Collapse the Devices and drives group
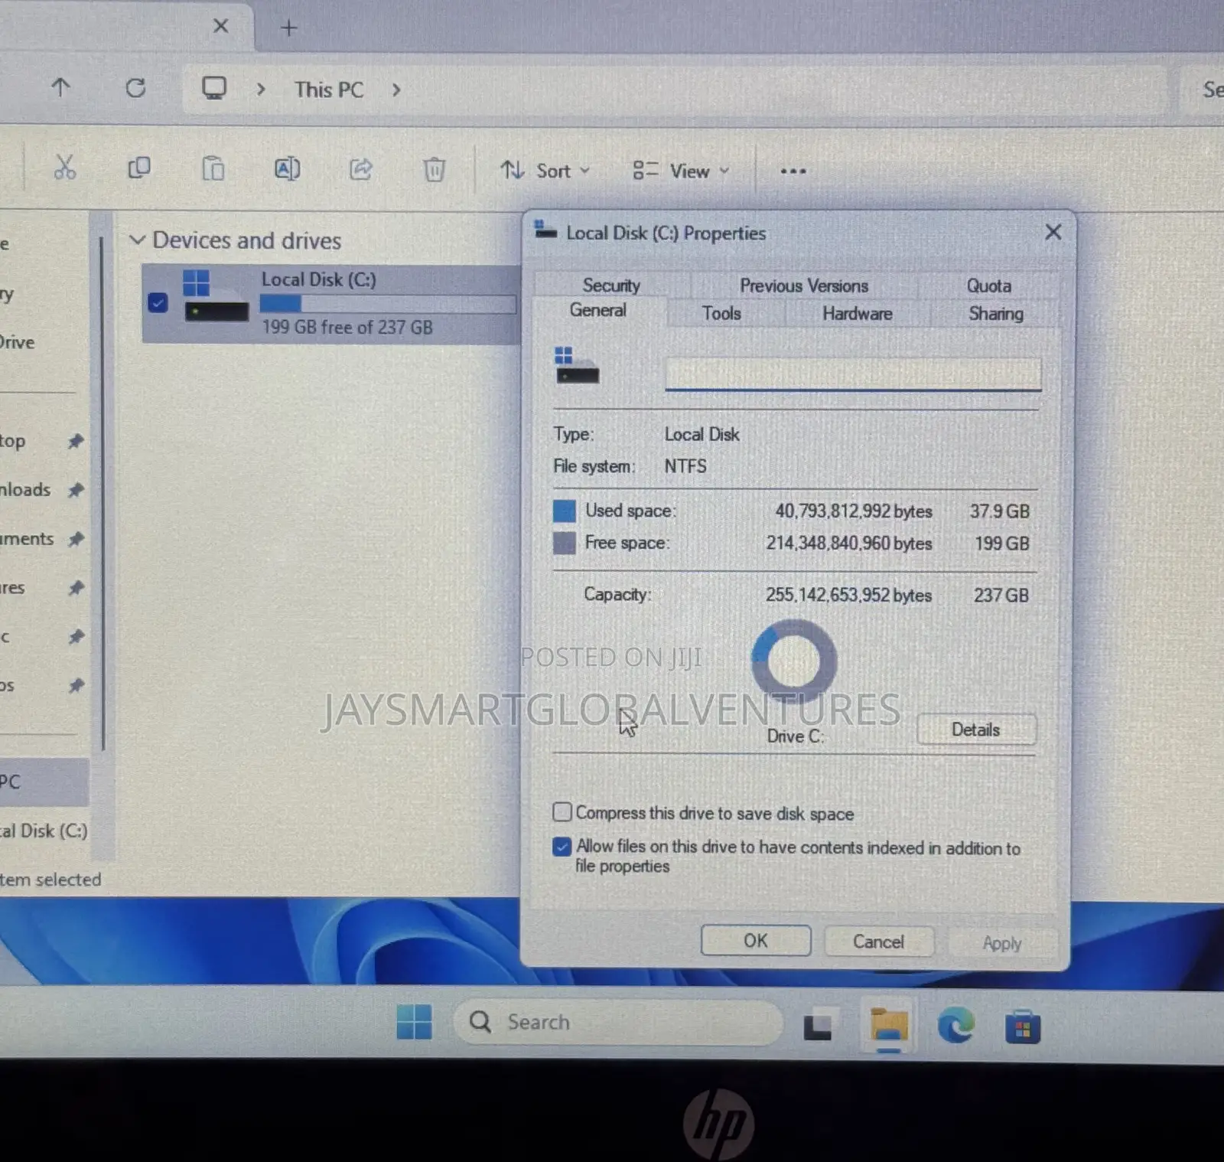 [138, 240]
